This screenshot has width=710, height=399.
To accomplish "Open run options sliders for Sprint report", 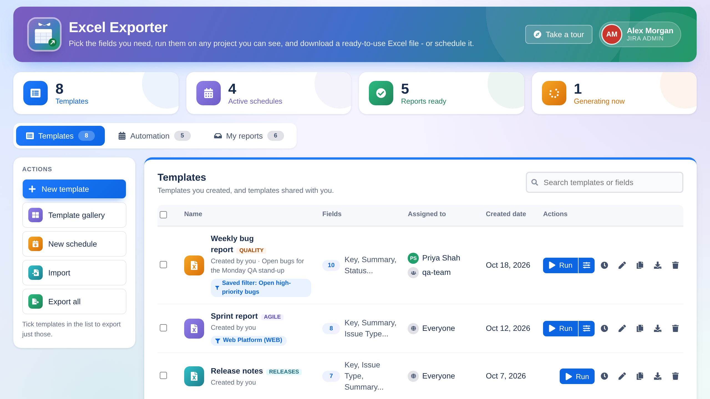I will click(587, 328).
